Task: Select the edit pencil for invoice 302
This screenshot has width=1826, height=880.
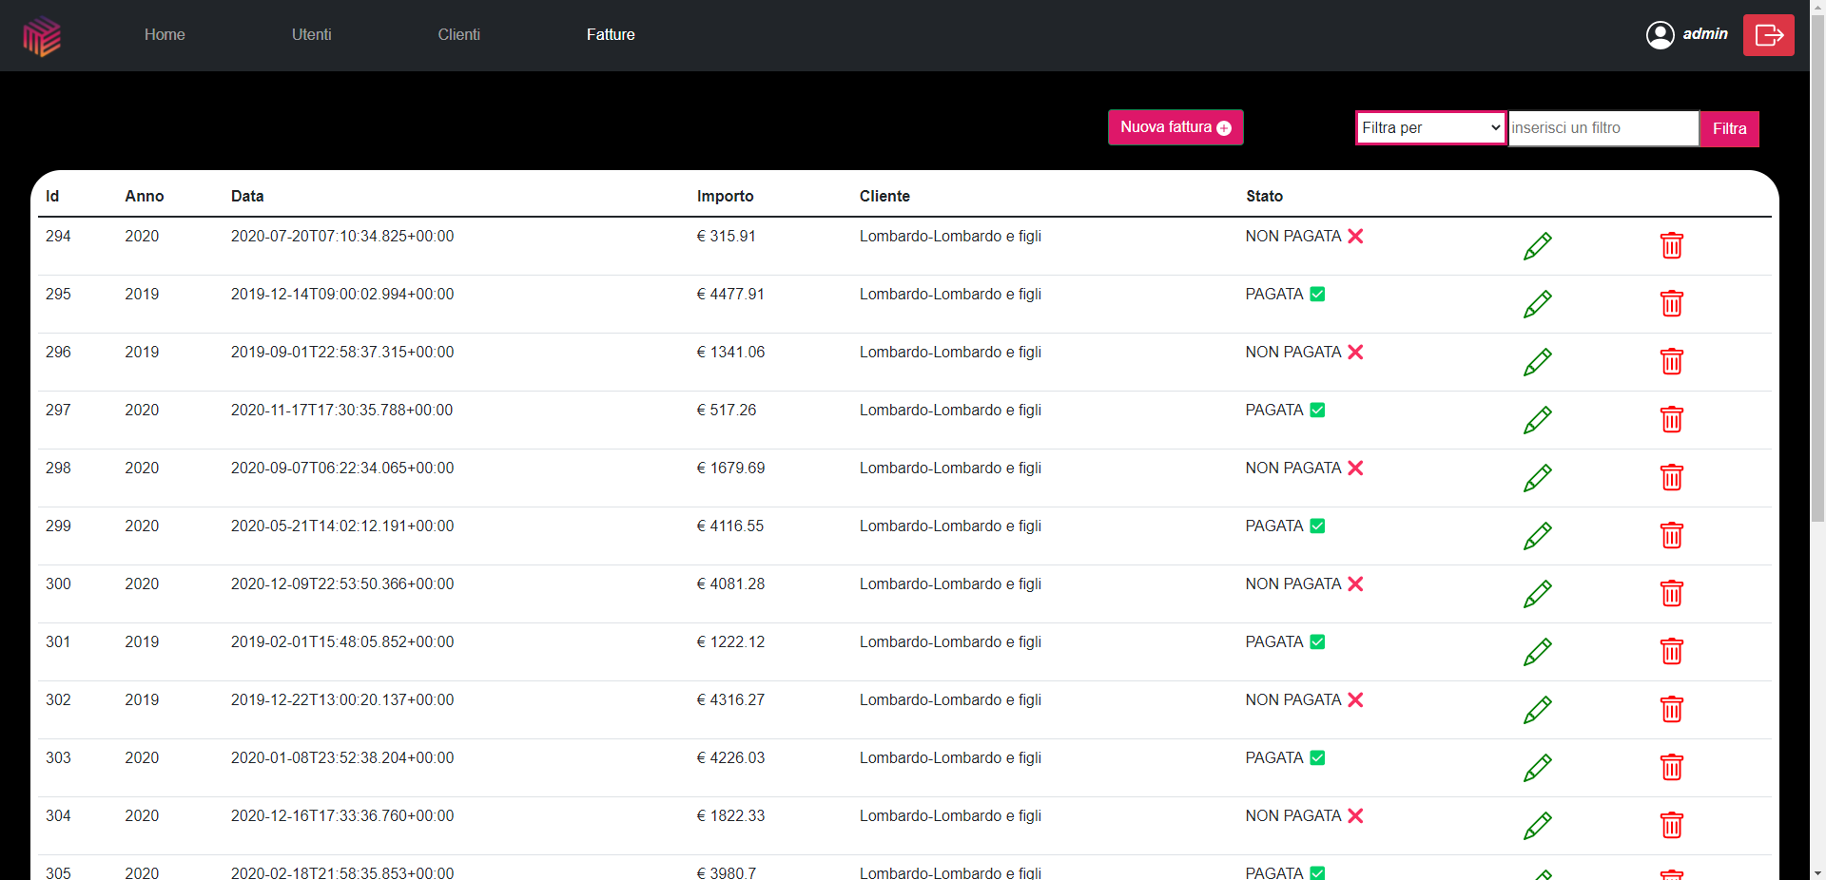Action: (1538, 710)
